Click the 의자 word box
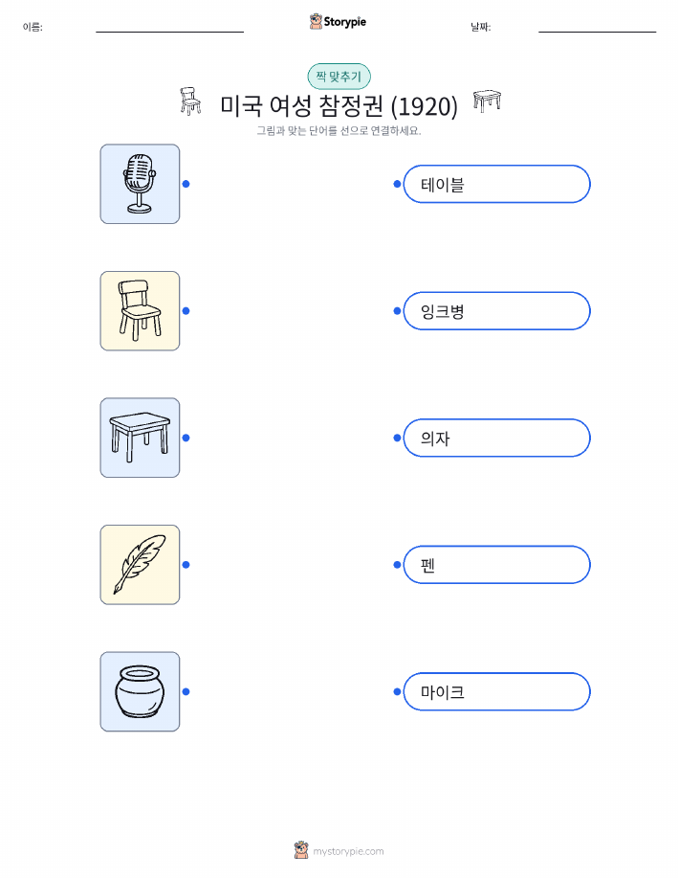678x878 pixels. (496, 438)
